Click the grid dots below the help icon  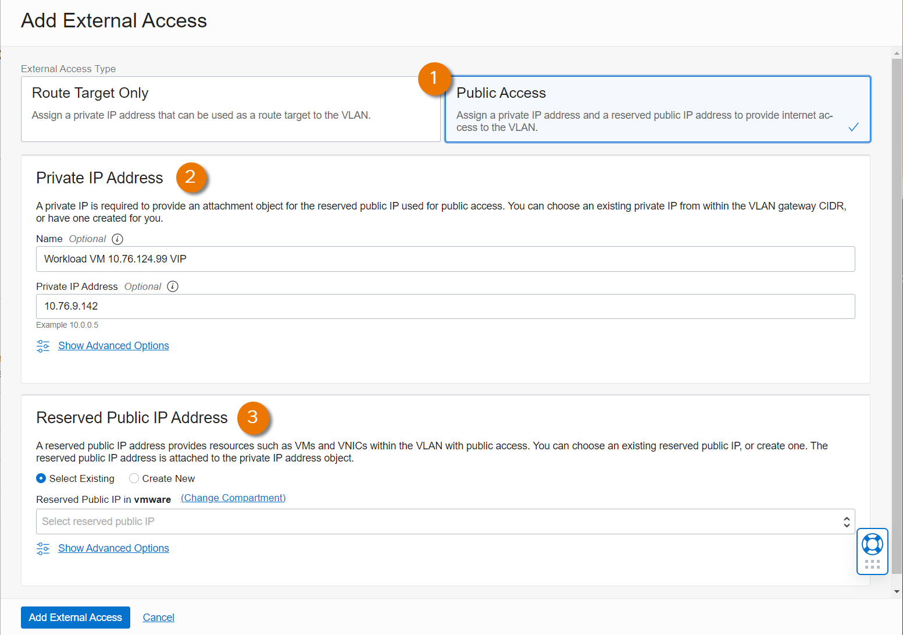click(872, 564)
